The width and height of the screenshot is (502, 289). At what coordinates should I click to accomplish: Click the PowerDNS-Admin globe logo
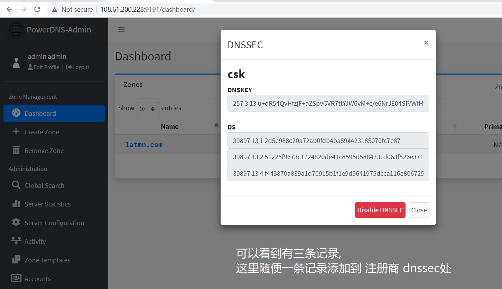[x=16, y=30]
